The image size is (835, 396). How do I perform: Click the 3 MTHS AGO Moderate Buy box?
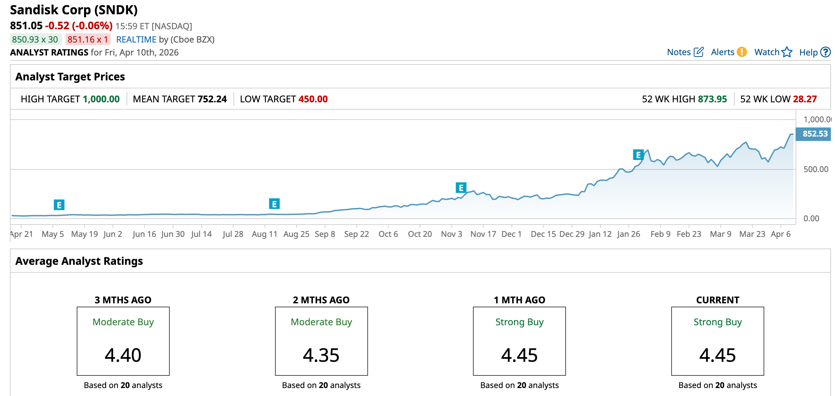(x=123, y=341)
